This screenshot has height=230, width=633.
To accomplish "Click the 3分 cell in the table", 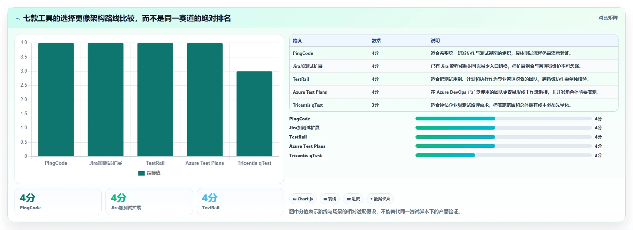I will click(375, 105).
